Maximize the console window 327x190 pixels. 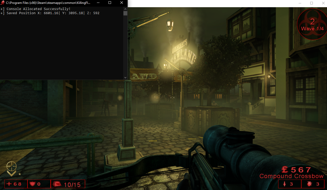[x=110, y=3]
